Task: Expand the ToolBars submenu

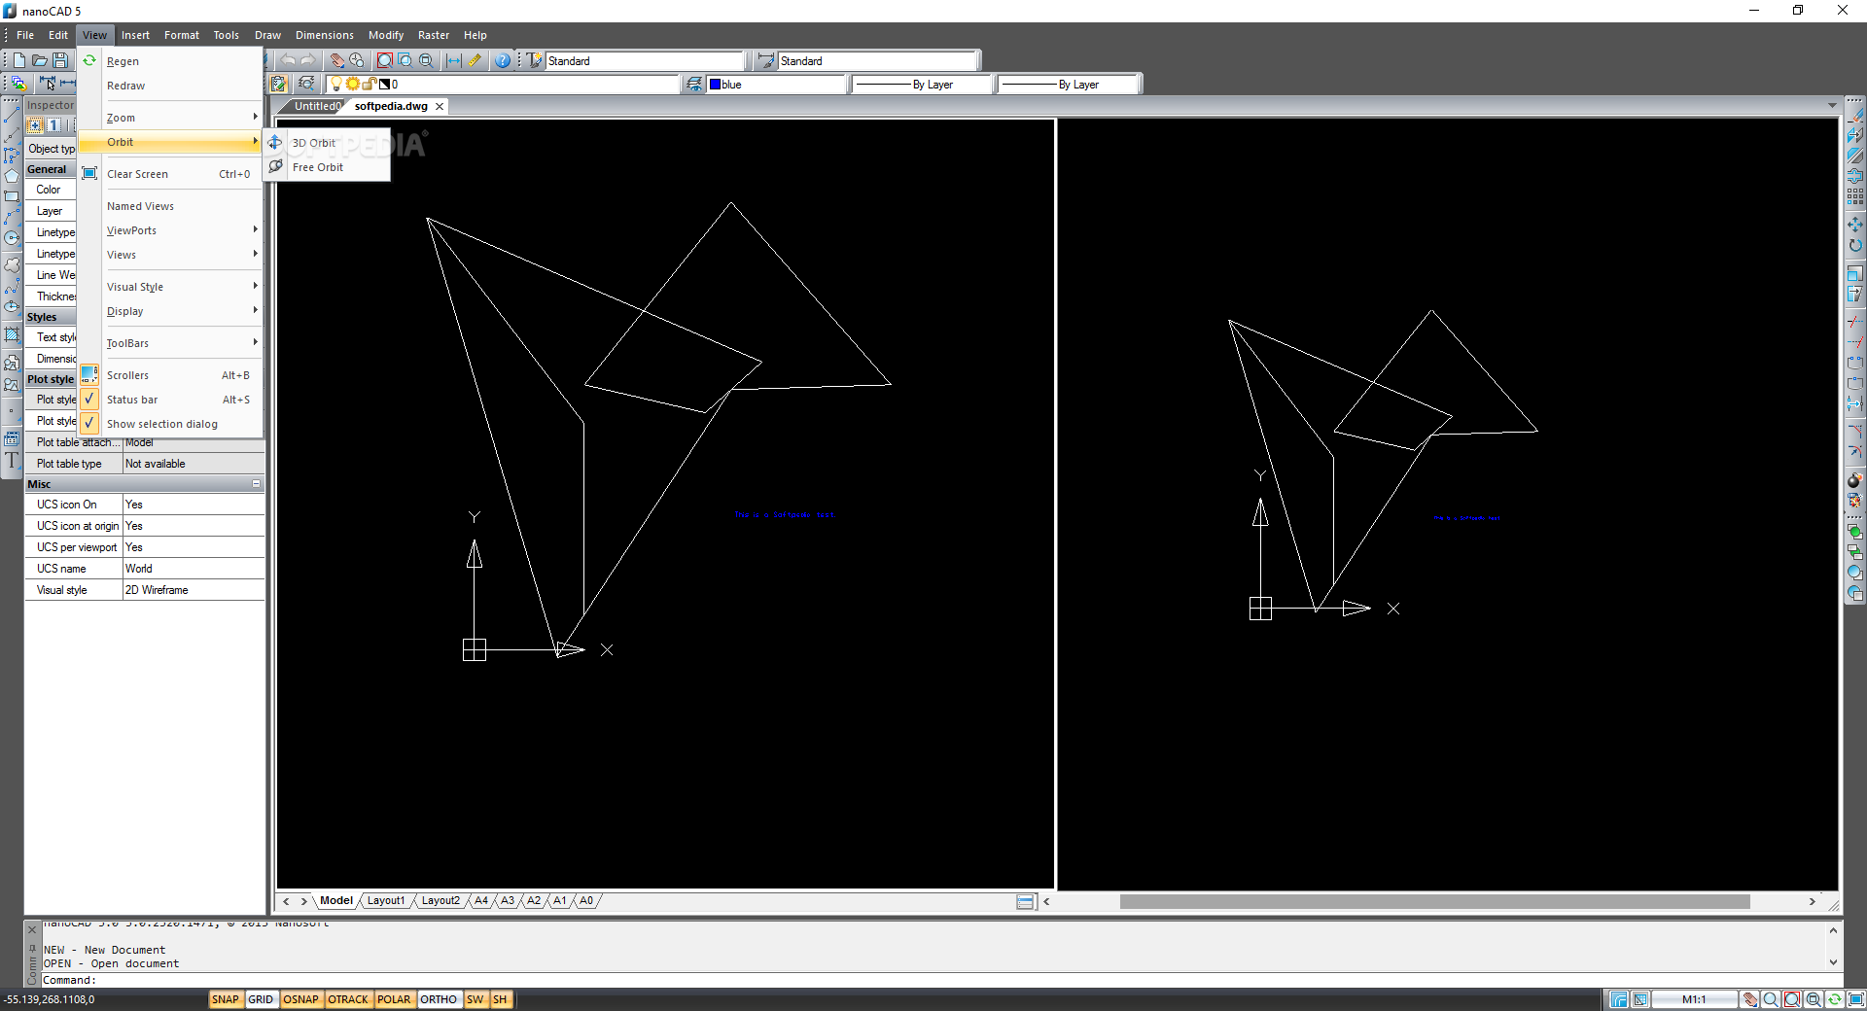Action: [170, 343]
